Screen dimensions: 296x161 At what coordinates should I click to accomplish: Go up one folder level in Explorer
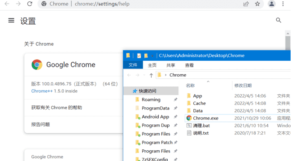(151, 75)
